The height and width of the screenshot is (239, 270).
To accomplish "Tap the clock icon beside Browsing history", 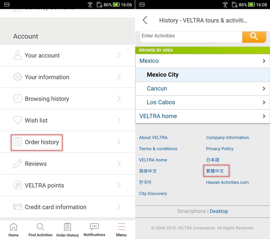I will 18,98.
